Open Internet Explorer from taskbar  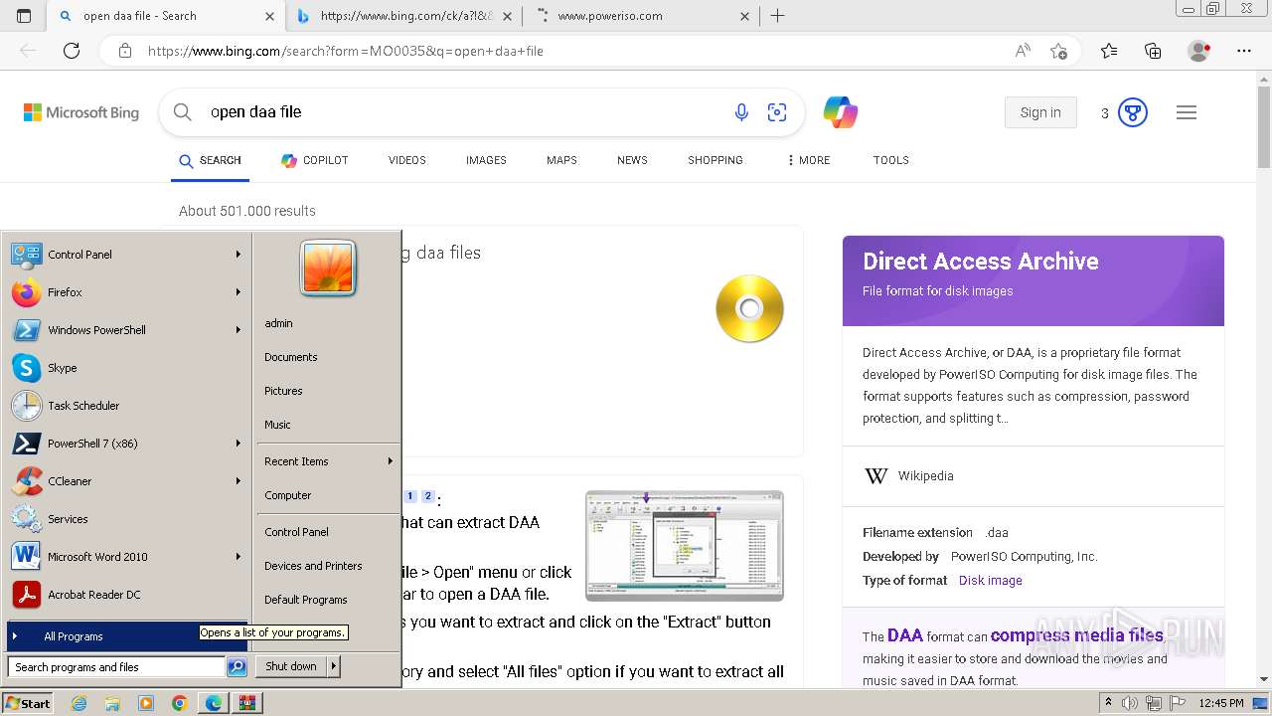tap(79, 703)
